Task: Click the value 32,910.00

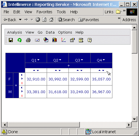Action: (36, 79)
